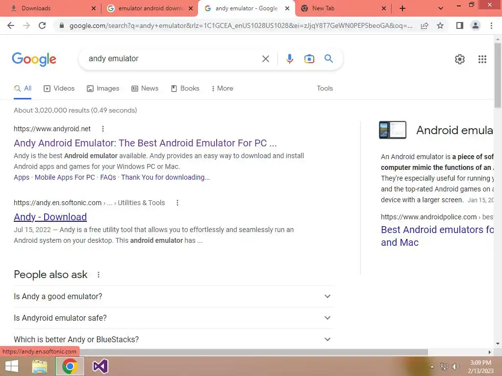
Task: Open Visual Studio from the taskbar
Action: pyautogui.click(x=100, y=366)
